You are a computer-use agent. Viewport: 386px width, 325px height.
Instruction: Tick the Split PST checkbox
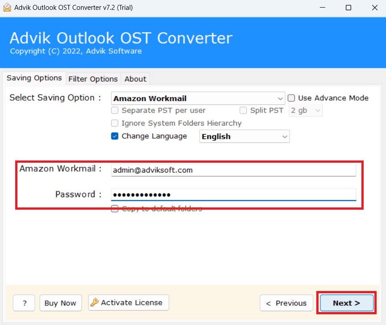(243, 110)
